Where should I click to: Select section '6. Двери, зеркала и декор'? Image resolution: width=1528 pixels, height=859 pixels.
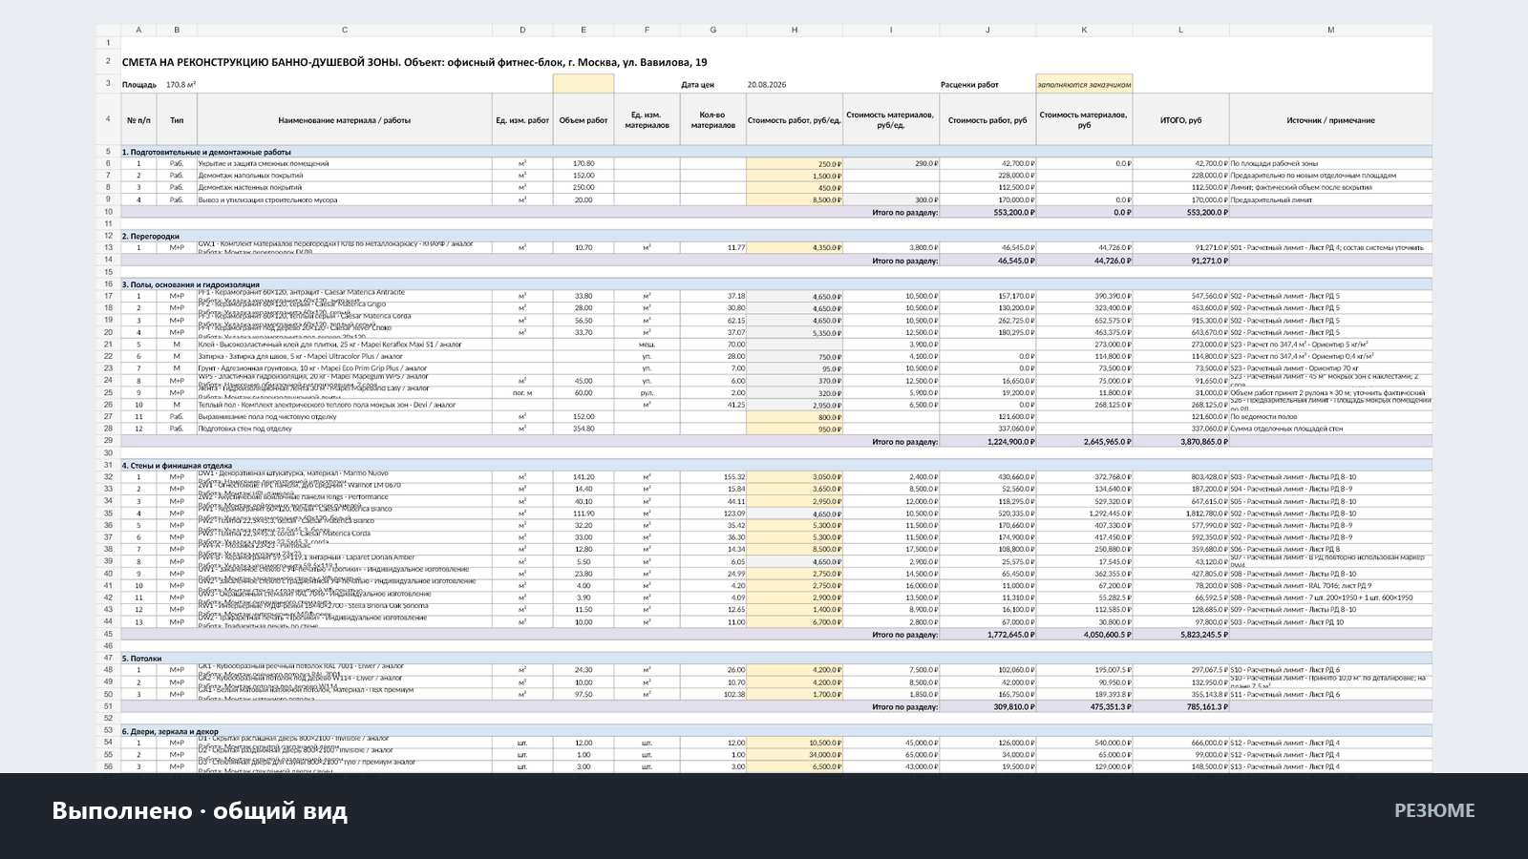point(776,731)
